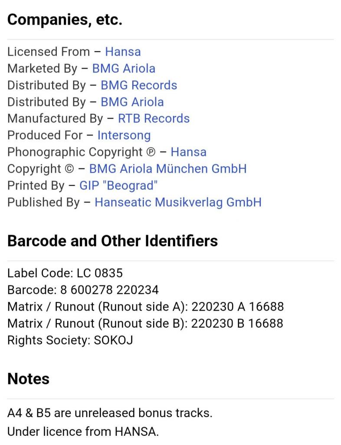
Task: Open the Intersong link
Action: click(124, 135)
